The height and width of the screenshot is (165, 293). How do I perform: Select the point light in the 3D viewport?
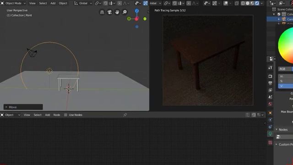(49, 71)
